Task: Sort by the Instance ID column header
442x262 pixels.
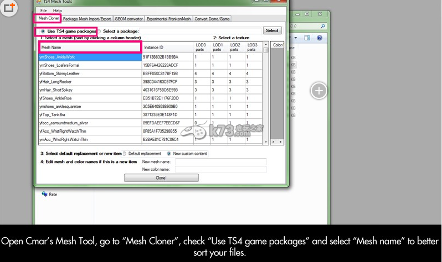Action: coord(166,47)
